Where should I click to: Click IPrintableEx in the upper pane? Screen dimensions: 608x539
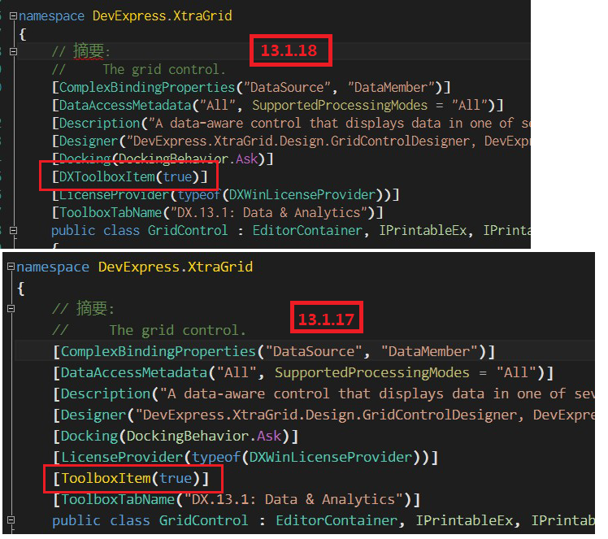(423, 230)
